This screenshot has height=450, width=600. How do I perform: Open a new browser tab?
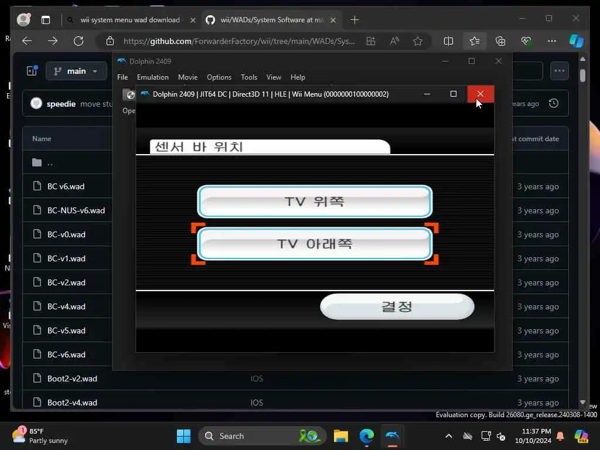tap(354, 20)
